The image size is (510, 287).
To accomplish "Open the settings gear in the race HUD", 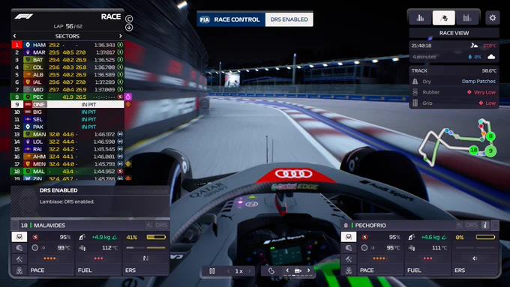I will click(x=493, y=18).
